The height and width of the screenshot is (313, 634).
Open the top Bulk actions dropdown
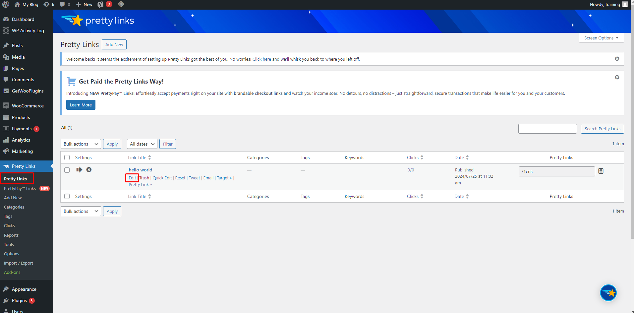pyautogui.click(x=81, y=144)
